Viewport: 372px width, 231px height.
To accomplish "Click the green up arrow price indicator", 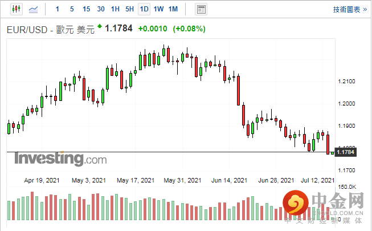I will [x=100, y=26].
